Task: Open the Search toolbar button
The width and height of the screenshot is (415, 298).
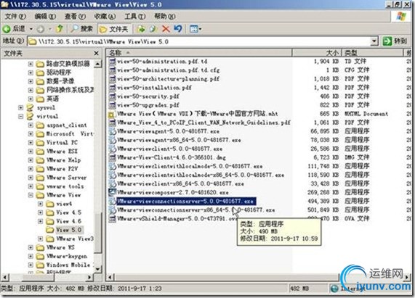Action: point(82,29)
